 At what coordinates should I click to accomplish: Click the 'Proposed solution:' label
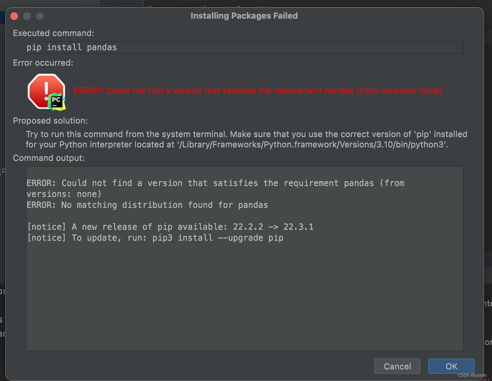point(50,121)
